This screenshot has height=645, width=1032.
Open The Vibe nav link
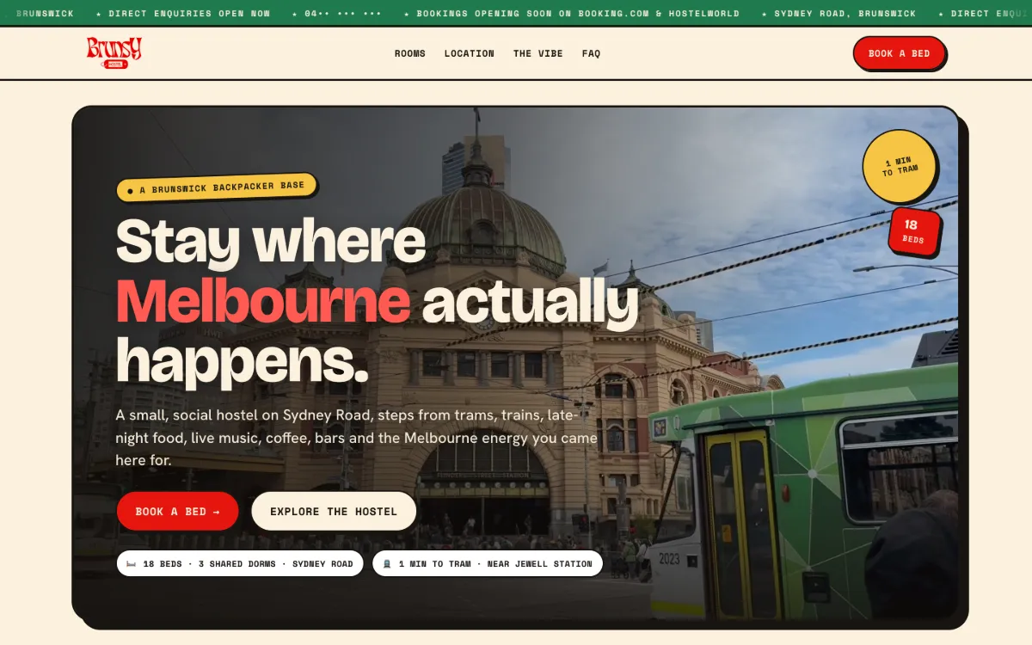[538, 53]
